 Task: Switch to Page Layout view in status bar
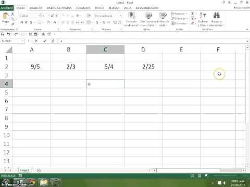(199, 176)
